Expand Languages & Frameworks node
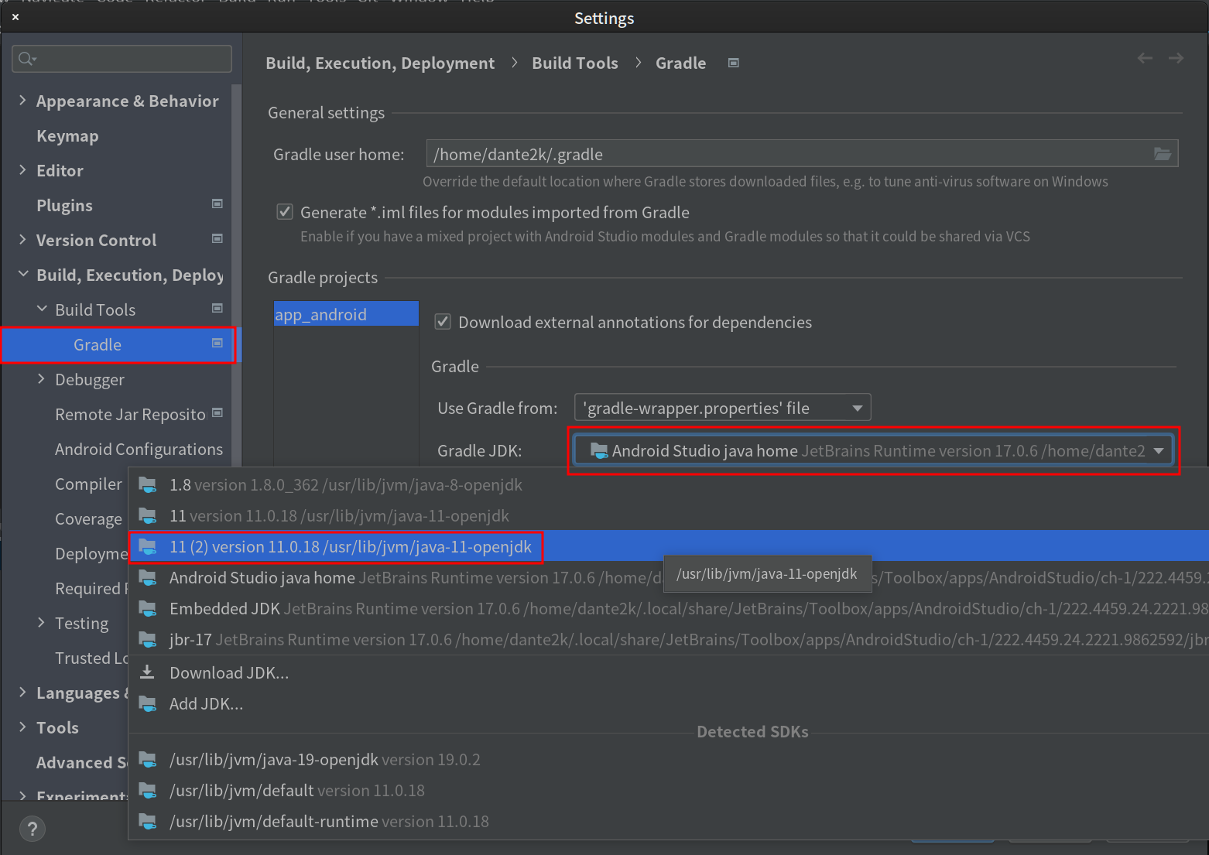 (22, 693)
